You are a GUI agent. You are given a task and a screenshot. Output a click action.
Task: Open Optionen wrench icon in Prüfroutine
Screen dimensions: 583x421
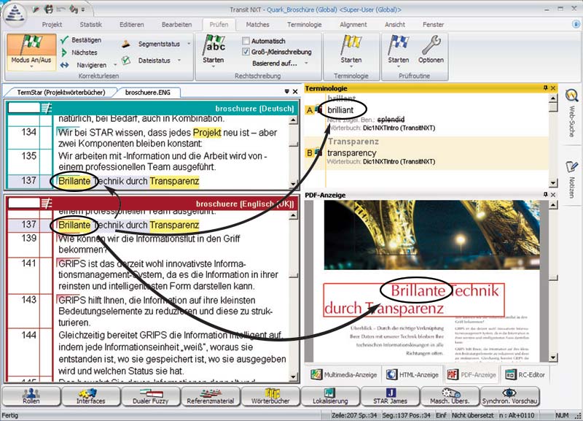click(x=431, y=50)
